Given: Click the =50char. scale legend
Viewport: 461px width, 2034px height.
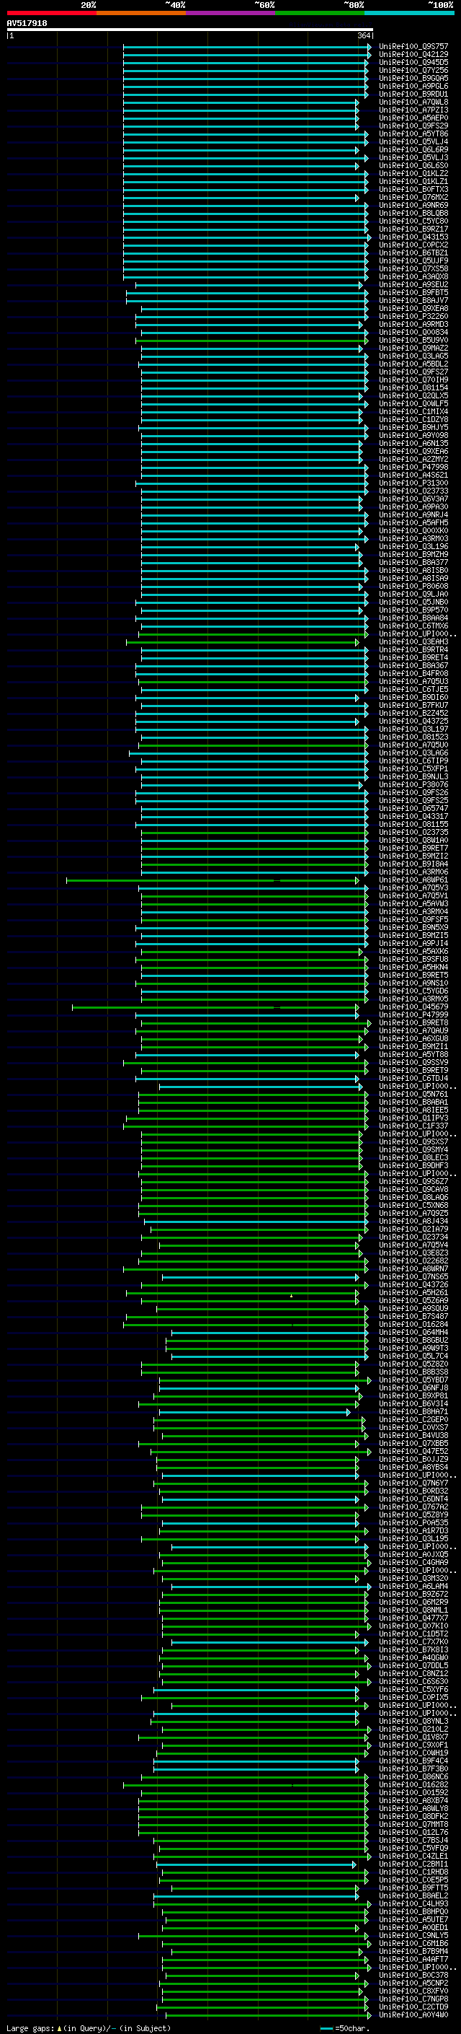Looking at the screenshot, I should coord(345,2028).
